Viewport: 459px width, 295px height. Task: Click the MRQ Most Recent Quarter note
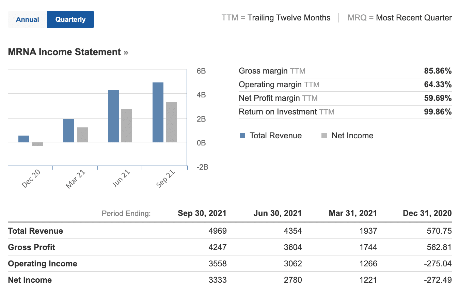tap(400, 18)
